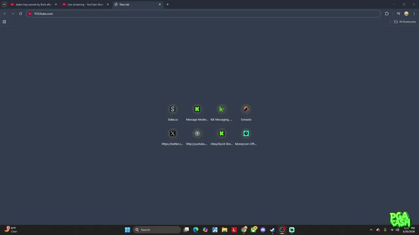Open File Explorer from the taskbar

pyautogui.click(x=225, y=230)
